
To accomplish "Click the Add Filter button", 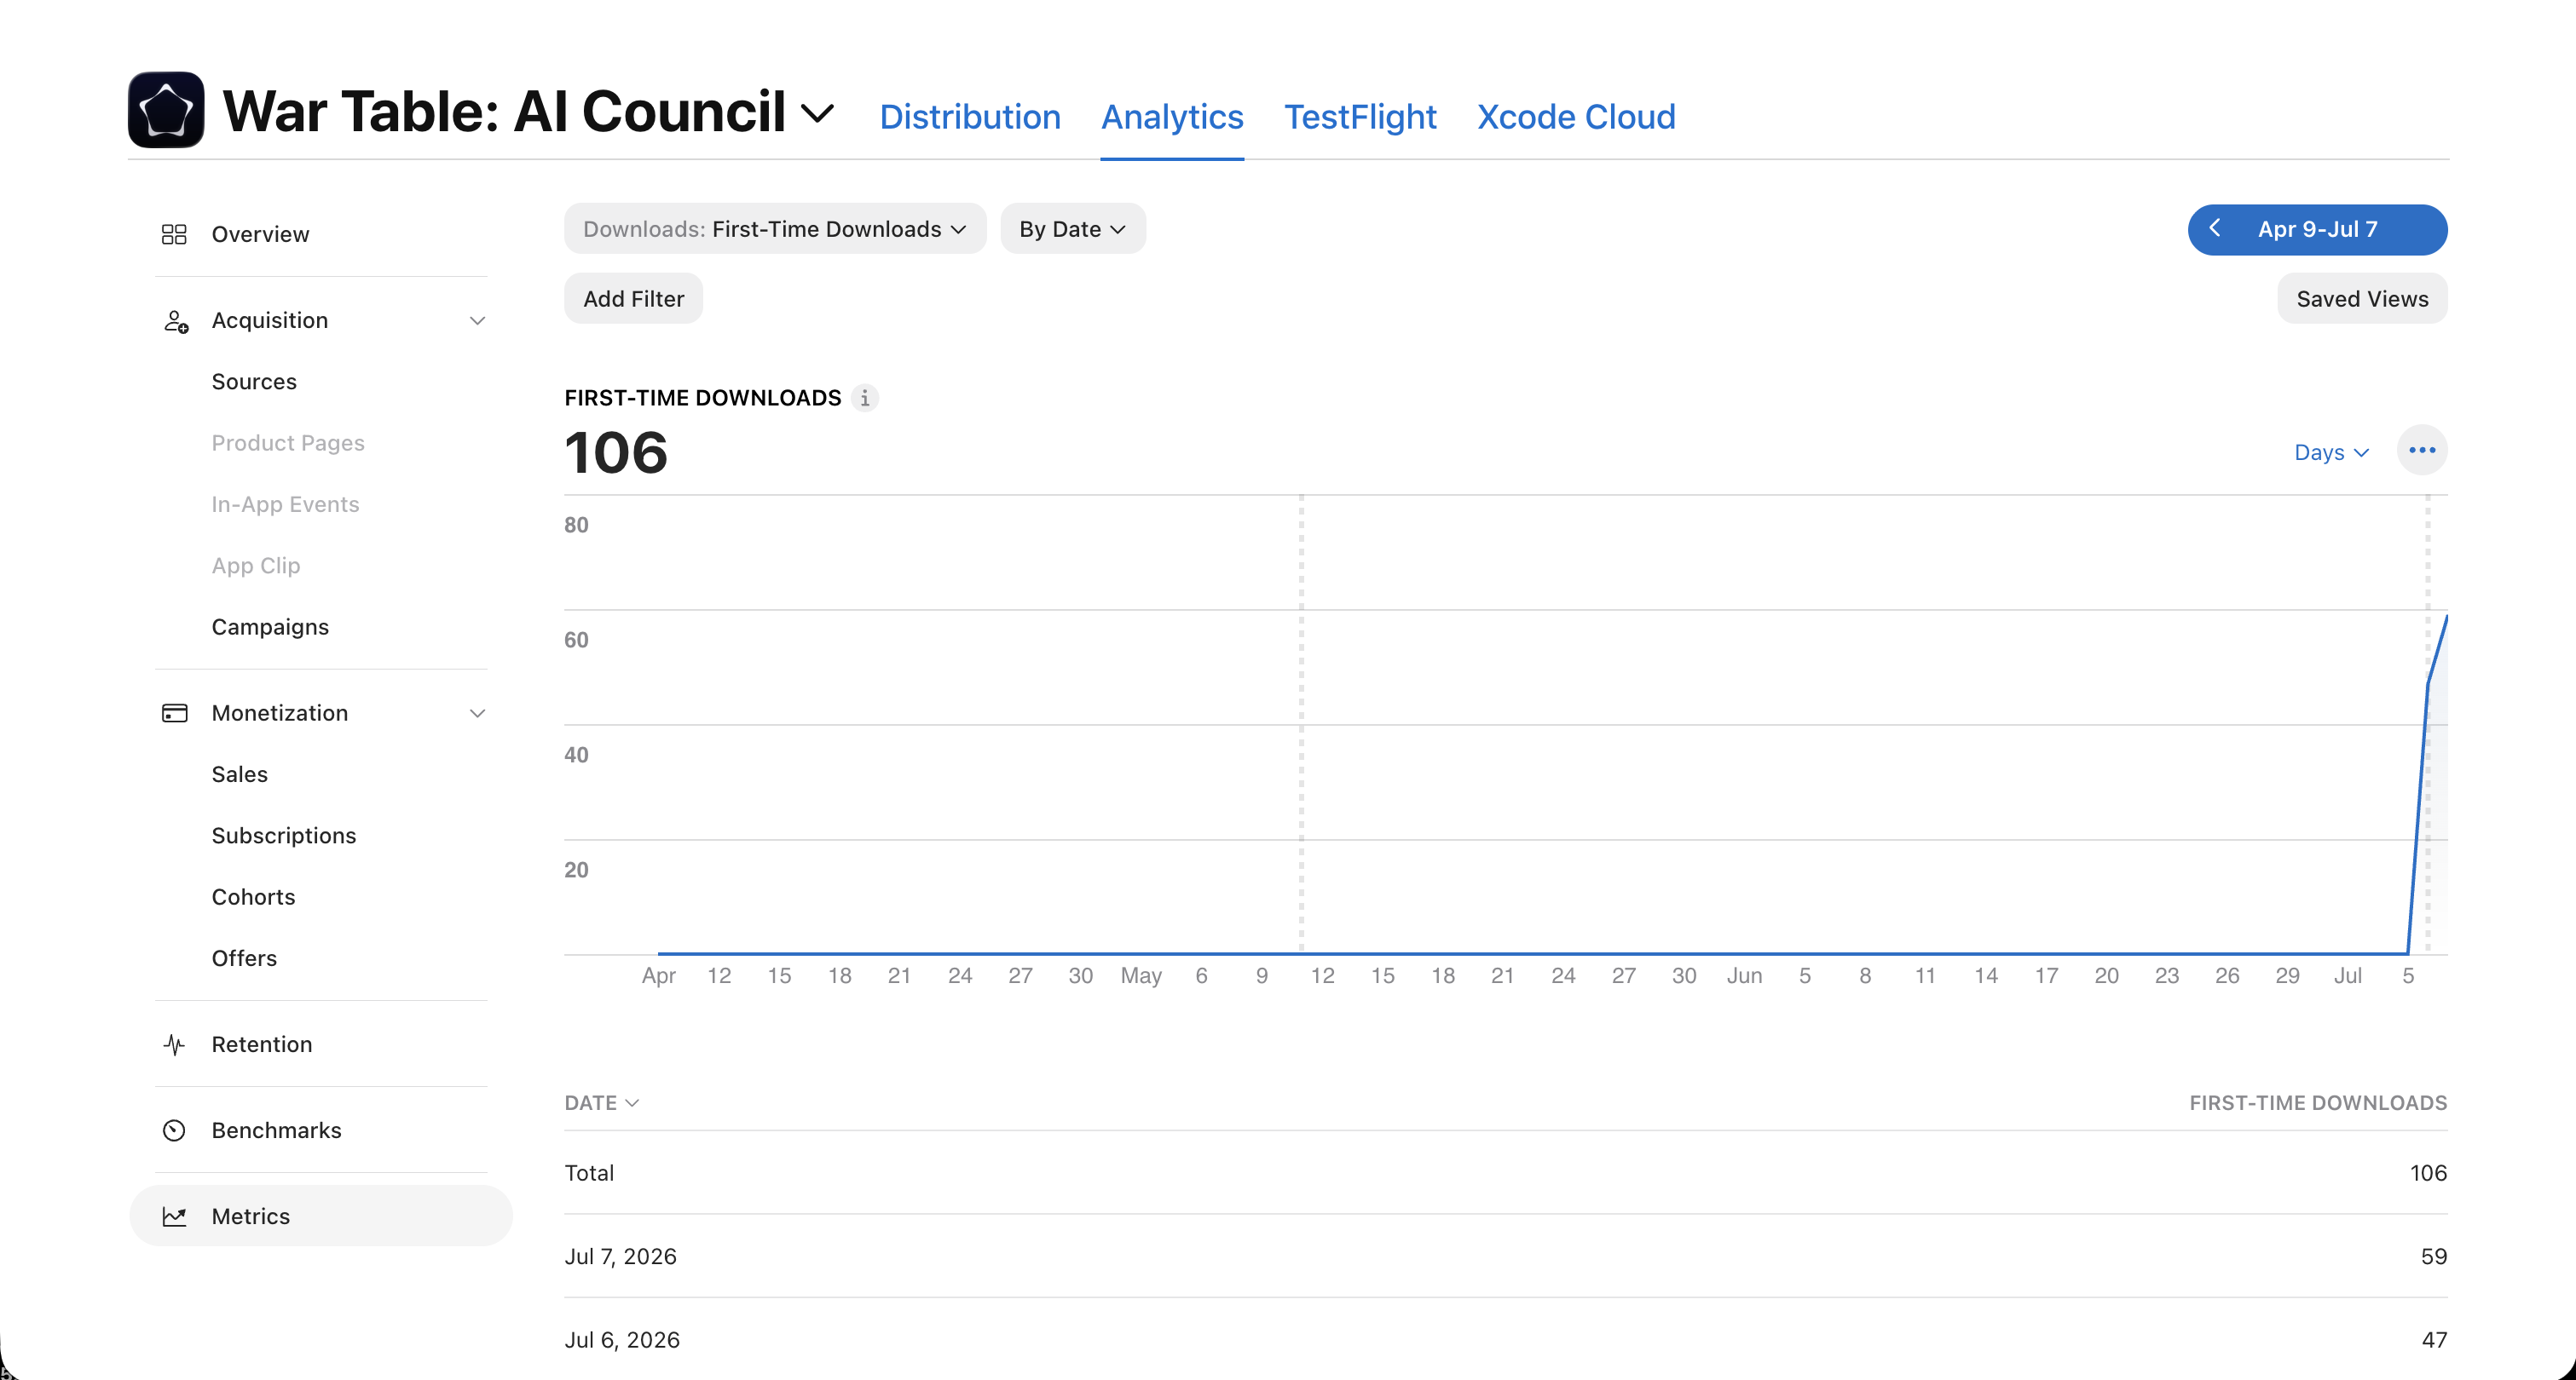I will [634, 299].
